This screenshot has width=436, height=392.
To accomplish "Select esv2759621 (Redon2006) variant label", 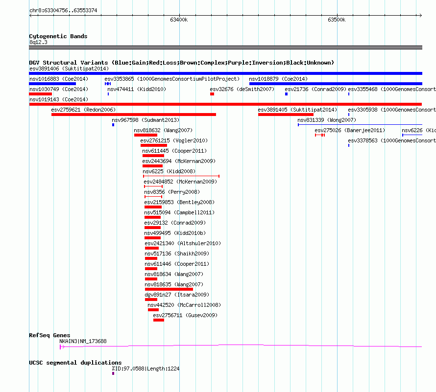I will pos(83,110).
